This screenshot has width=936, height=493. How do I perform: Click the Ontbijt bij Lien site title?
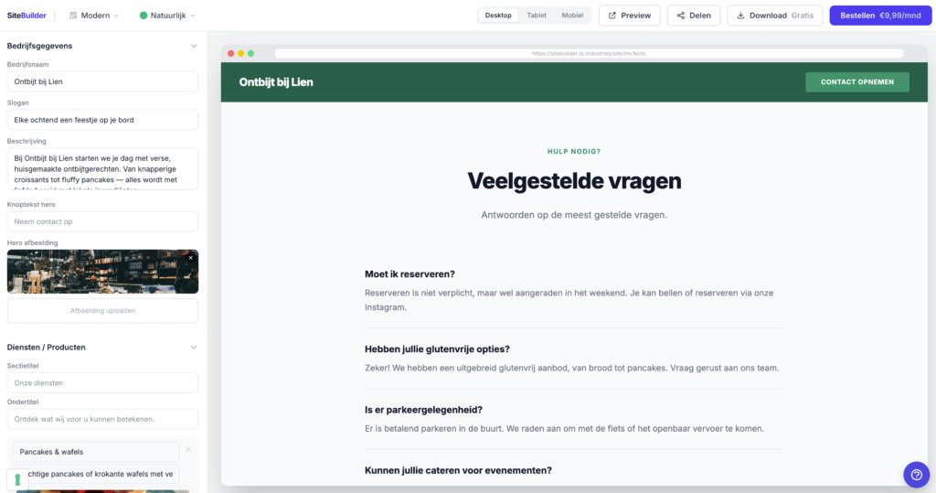pos(276,82)
